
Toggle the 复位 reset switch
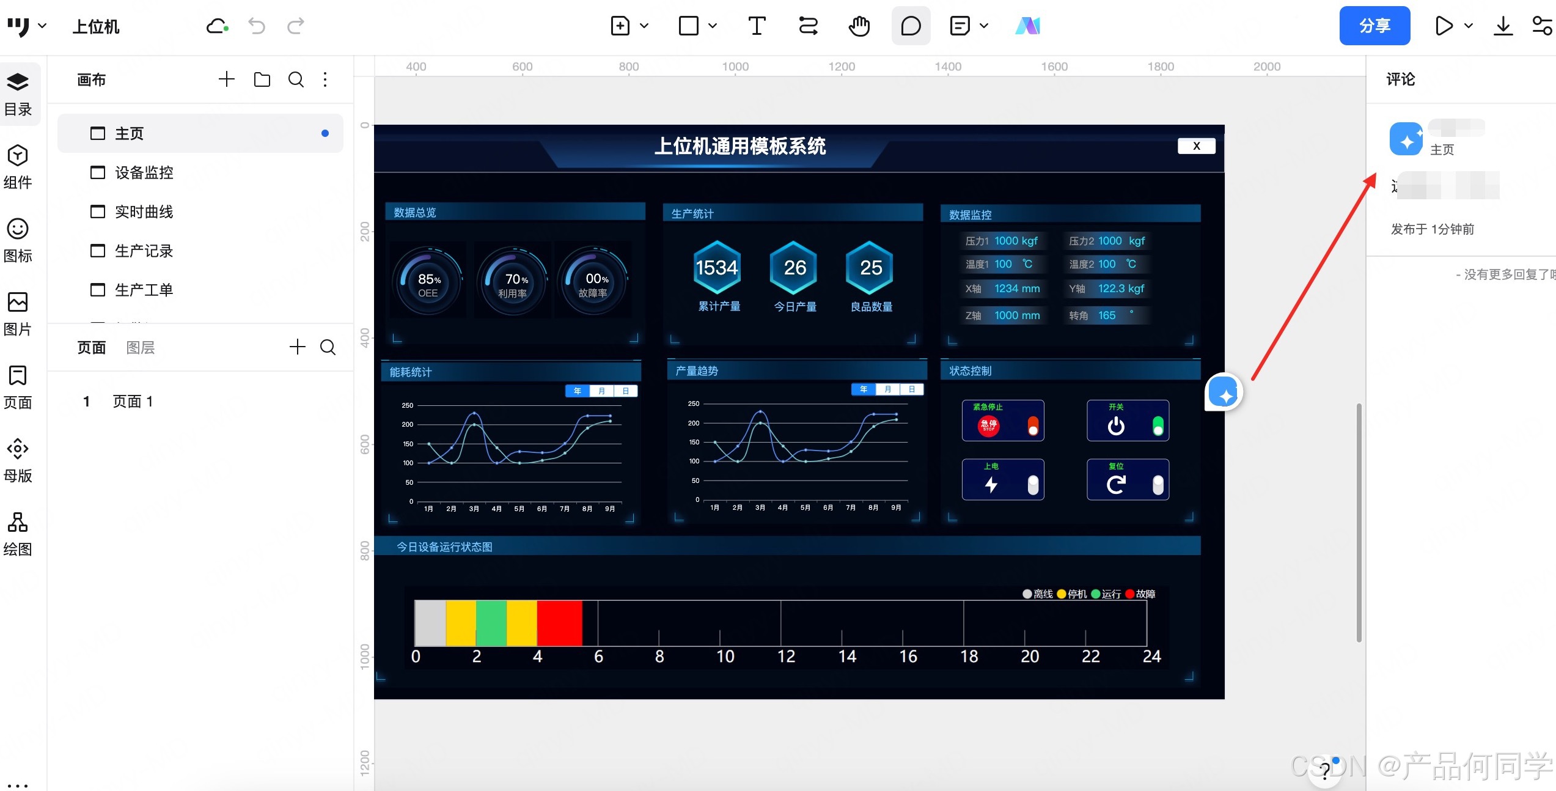point(1158,485)
